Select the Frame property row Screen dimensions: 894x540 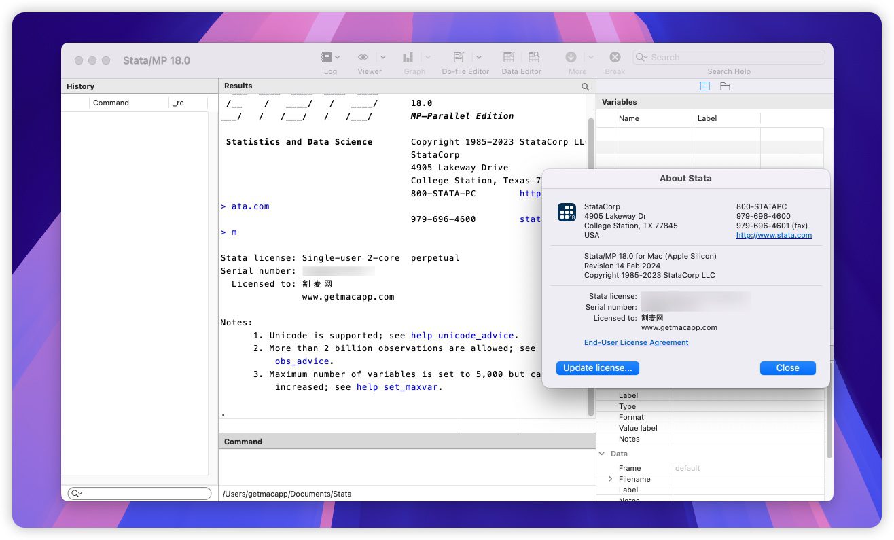pyautogui.click(x=711, y=468)
